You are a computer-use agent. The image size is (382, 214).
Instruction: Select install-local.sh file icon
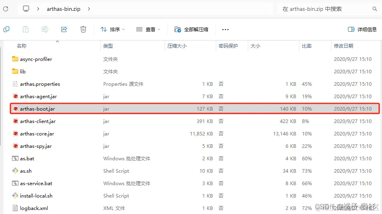15,196
